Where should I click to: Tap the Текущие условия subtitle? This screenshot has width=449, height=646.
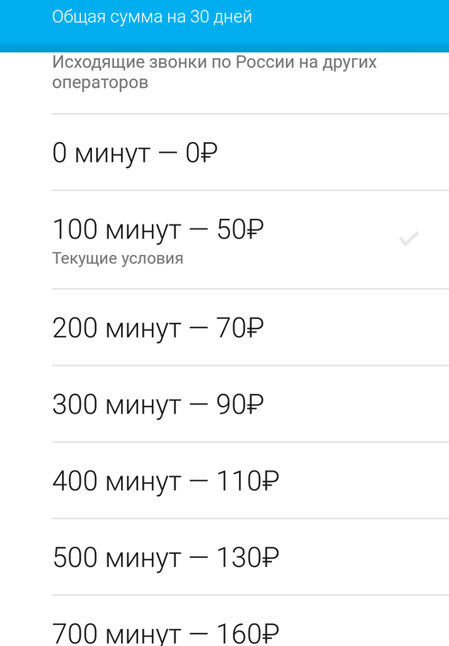click(118, 258)
